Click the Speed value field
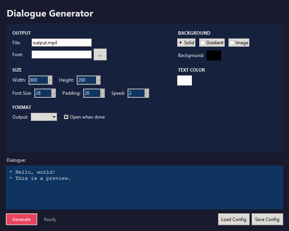This screenshot has width=289, height=231. [136, 93]
